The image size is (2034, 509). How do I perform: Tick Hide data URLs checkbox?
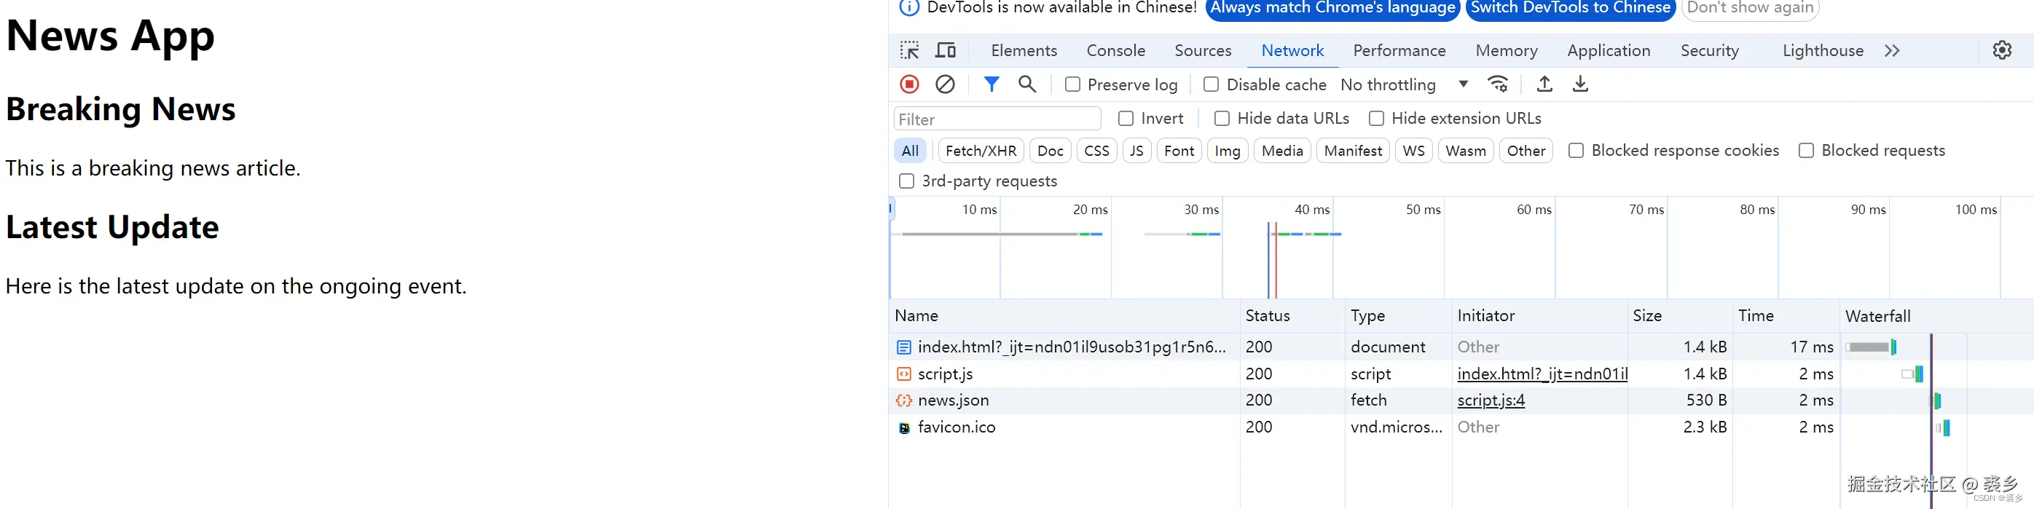tap(1222, 119)
